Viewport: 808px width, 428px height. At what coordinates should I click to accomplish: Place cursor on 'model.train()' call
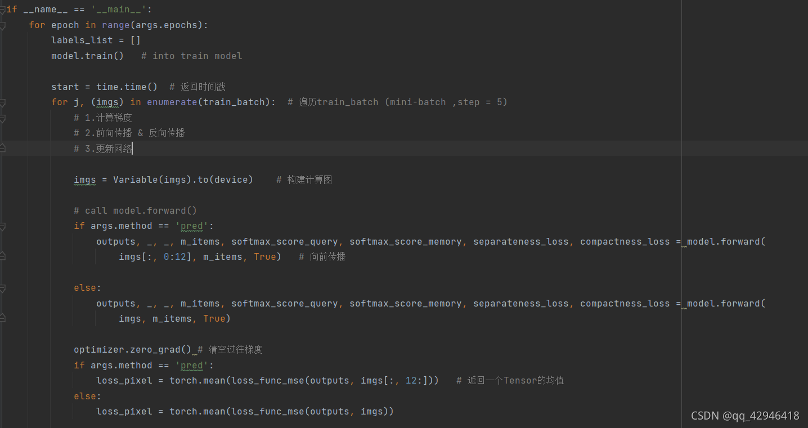point(88,56)
